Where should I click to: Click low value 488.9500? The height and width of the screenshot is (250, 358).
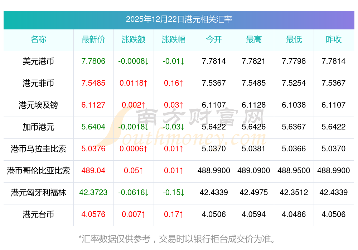click(x=294, y=171)
